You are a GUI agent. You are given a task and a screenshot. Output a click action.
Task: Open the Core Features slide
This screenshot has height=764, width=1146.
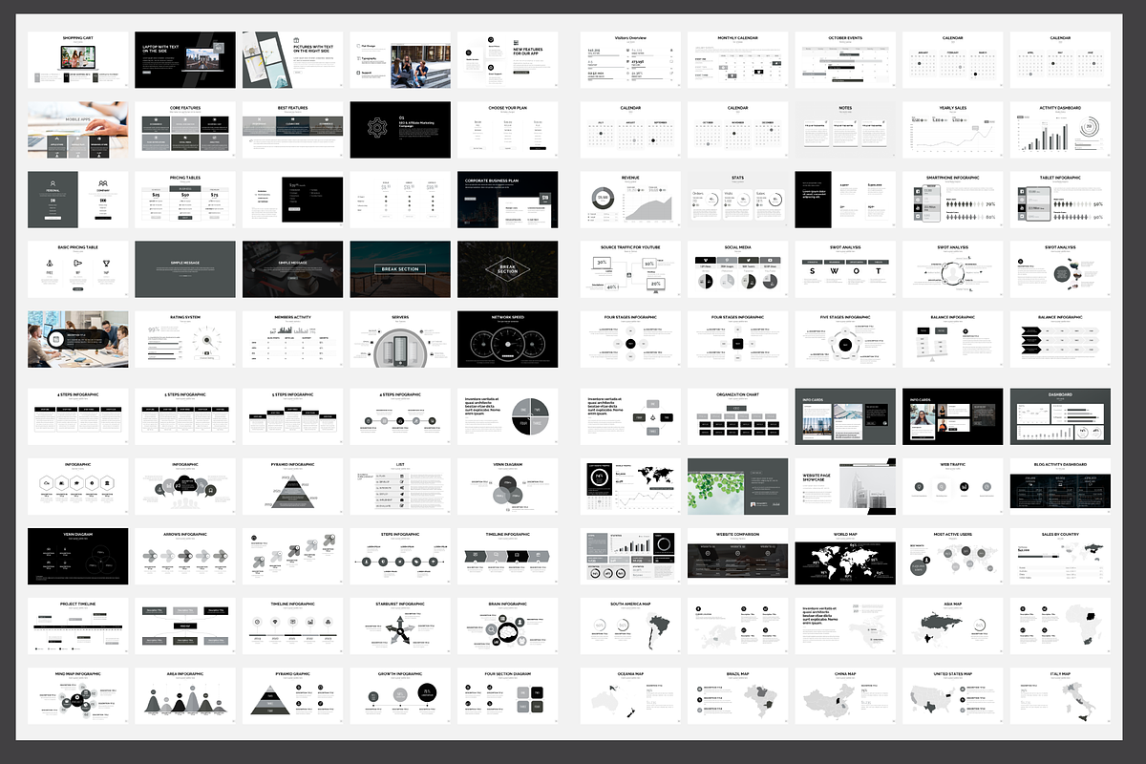pyautogui.click(x=185, y=129)
